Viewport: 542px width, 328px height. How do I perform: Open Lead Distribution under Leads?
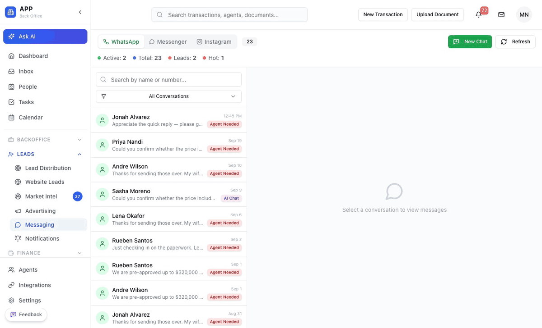click(48, 168)
